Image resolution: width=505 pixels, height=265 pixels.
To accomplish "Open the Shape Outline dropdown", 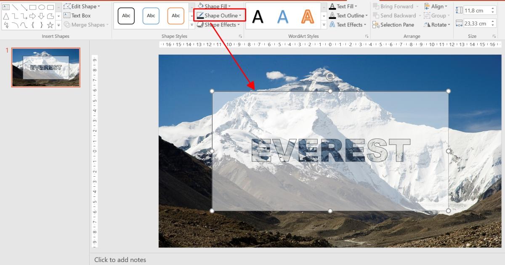I will 219,16.
